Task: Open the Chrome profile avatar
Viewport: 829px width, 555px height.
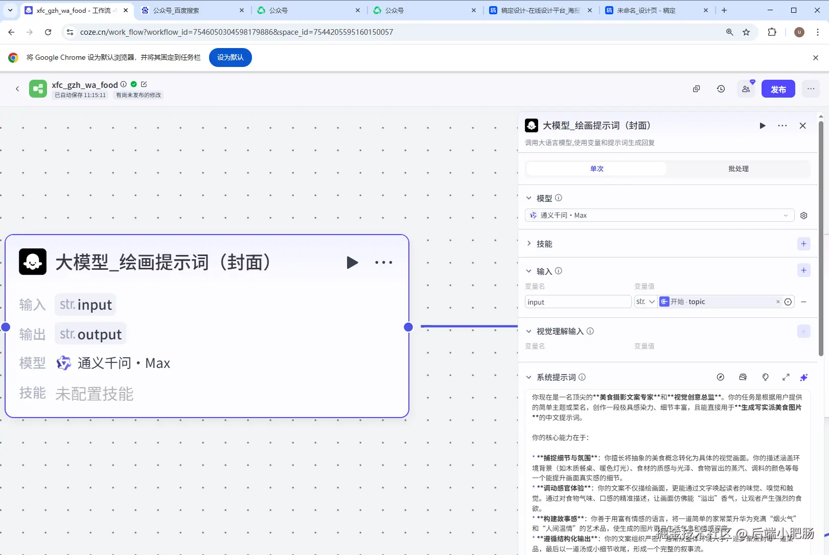Action: tap(799, 32)
